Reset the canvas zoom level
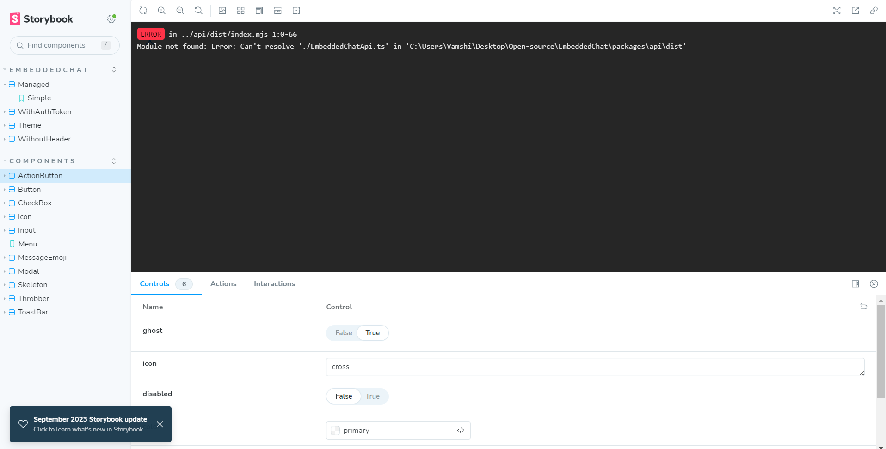This screenshot has height=449, width=886. point(198,11)
